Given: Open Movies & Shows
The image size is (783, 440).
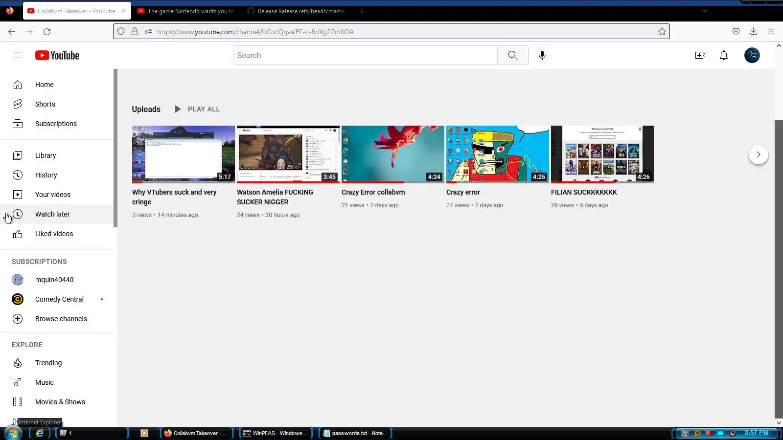Looking at the screenshot, I should 57,402.
